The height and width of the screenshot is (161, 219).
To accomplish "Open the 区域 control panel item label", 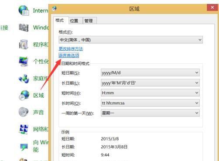I will coord(38,96).
